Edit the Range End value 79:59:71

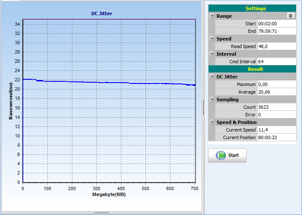coord(277,31)
